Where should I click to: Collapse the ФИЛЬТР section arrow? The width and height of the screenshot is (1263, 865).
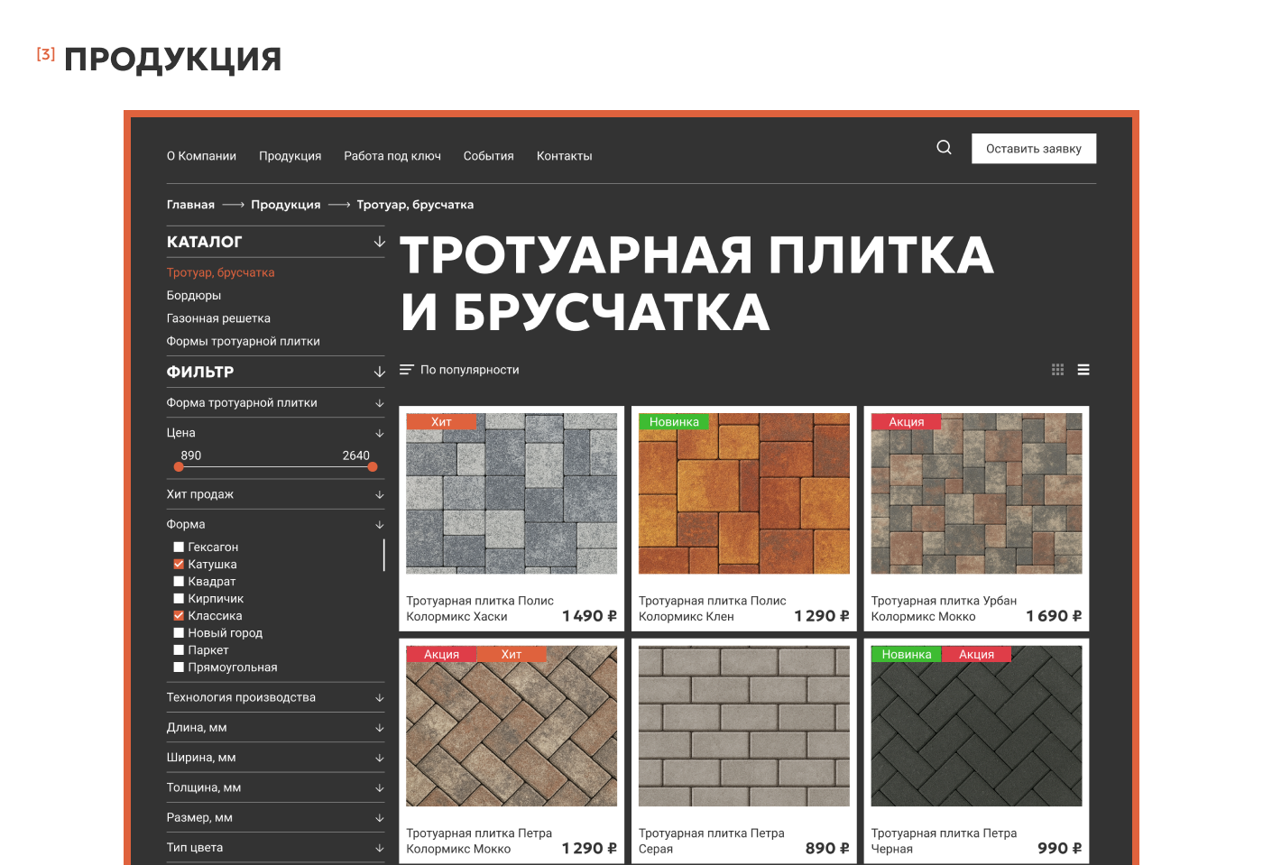[x=379, y=372]
